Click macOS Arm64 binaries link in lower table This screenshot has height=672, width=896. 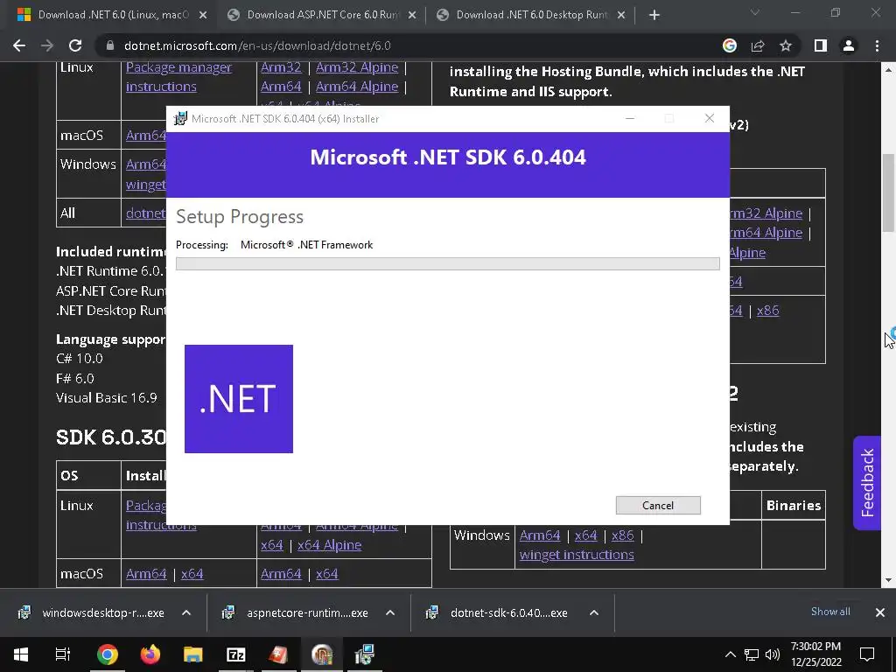click(x=281, y=574)
